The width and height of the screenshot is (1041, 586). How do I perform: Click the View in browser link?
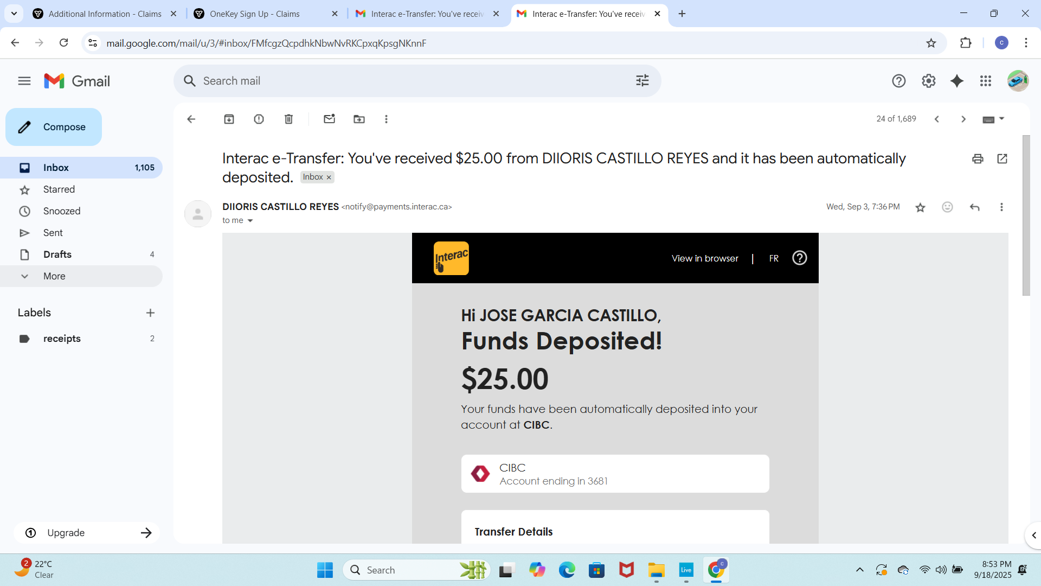(705, 258)
